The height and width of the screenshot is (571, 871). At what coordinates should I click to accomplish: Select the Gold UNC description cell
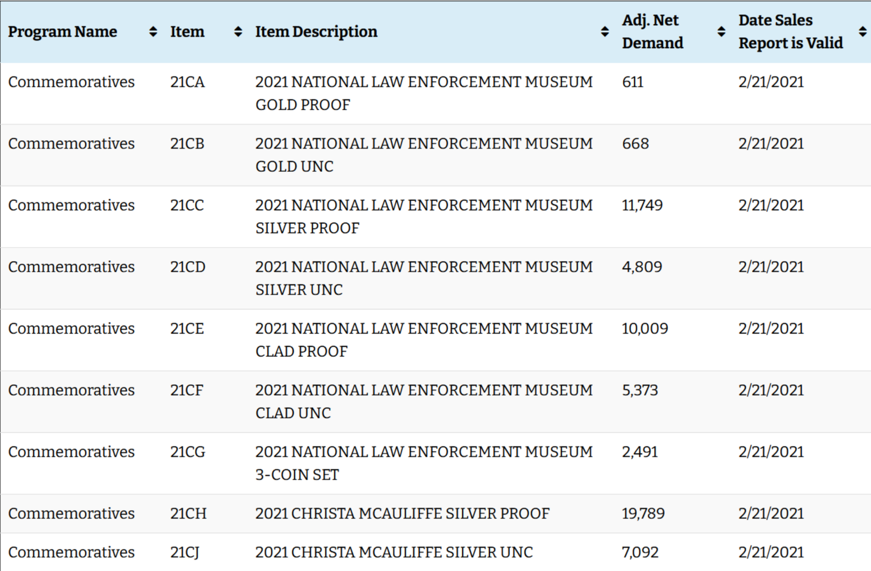point(423,155)
